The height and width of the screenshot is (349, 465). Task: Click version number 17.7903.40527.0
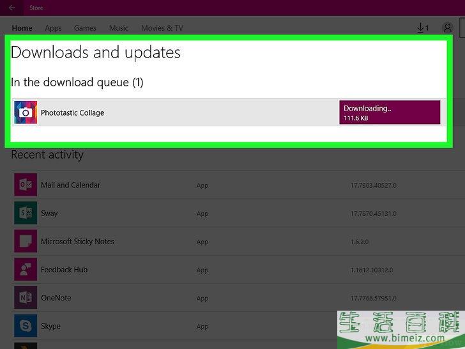click(374, 185)
